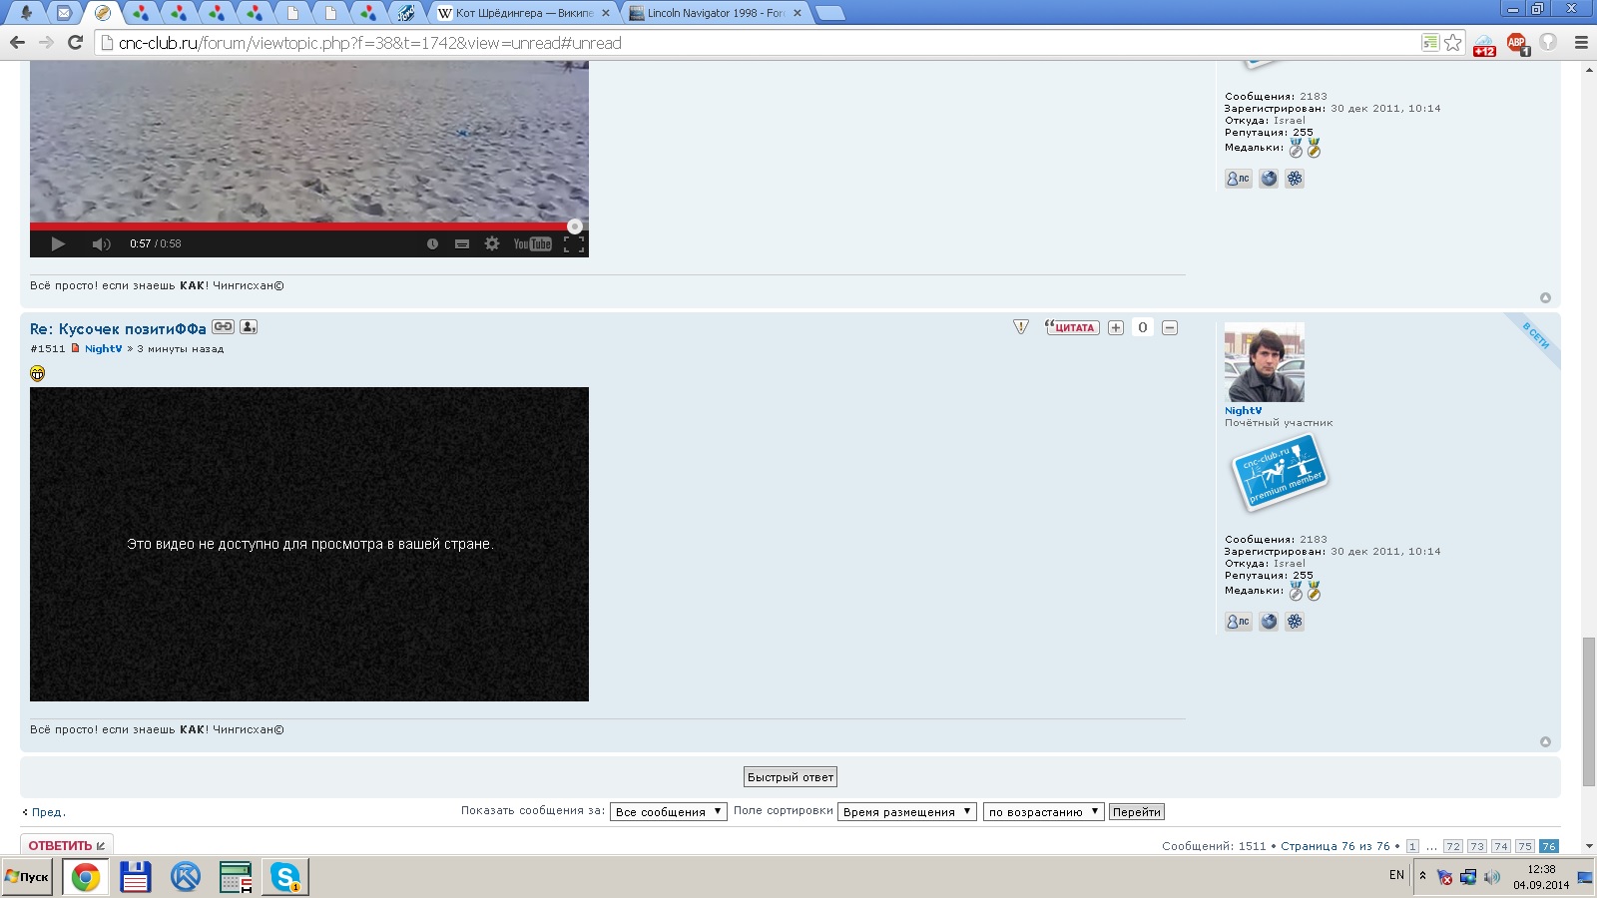
Task: Mute the YouTube video
Action: 101,244
